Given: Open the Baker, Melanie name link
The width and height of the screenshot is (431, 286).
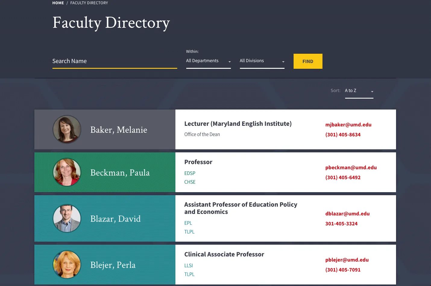Looking at the screenshot, I should 119,130.
